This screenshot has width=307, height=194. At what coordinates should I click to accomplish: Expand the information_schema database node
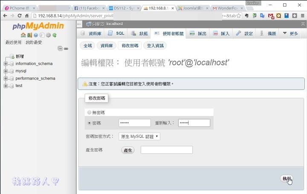tap(6, 64)
